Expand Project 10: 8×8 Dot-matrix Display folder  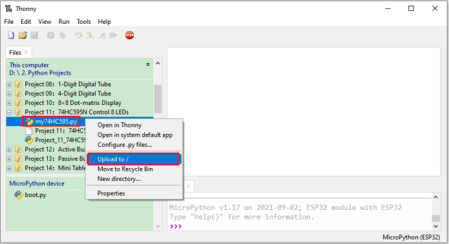pyautogui.click(x=9, y=103)
